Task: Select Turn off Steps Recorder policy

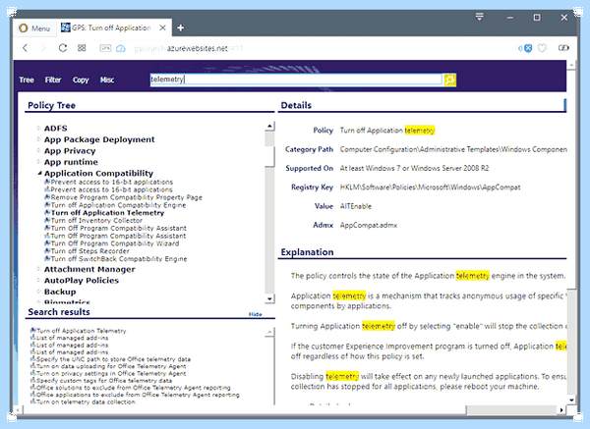Action: [x=89, y=251]
